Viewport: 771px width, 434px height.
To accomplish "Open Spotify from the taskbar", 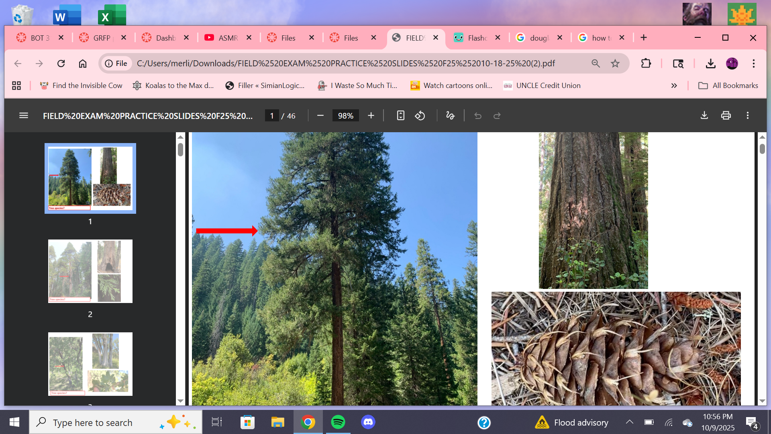I will pos(338,422).
